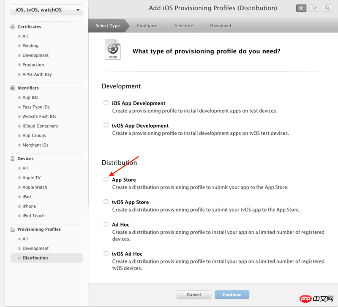Open Development under Provisioning Profiles
The image size is (338, 307).
point(35,248)
